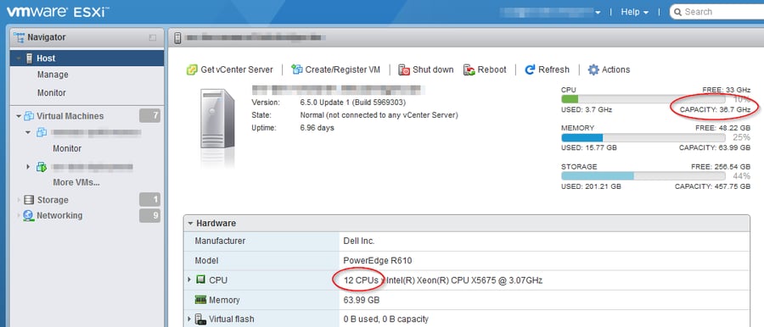Click the Networking globe icon

point(28,215)
